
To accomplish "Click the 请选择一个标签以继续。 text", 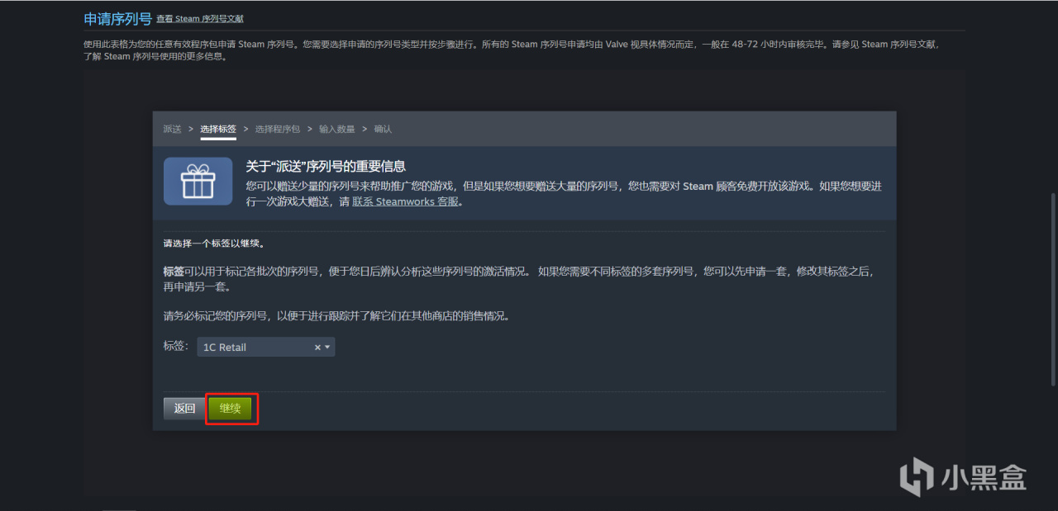I will (214, 244).
